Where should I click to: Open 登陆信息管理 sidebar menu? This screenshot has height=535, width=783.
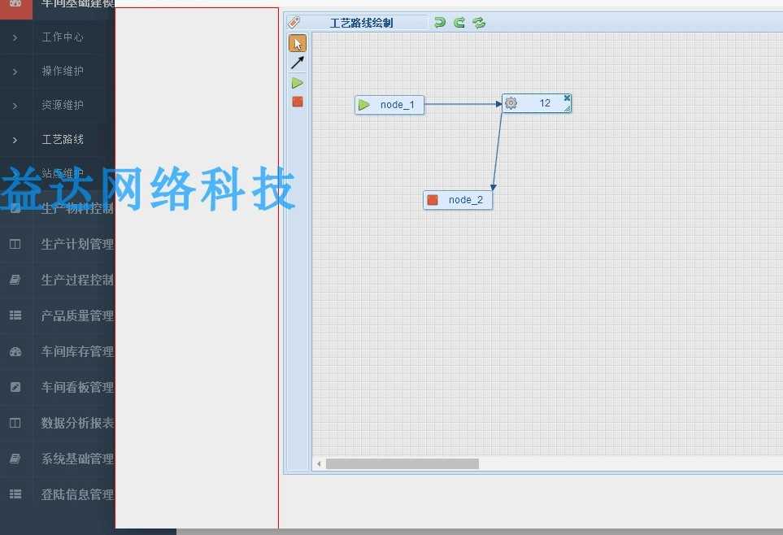coord(78,494)
